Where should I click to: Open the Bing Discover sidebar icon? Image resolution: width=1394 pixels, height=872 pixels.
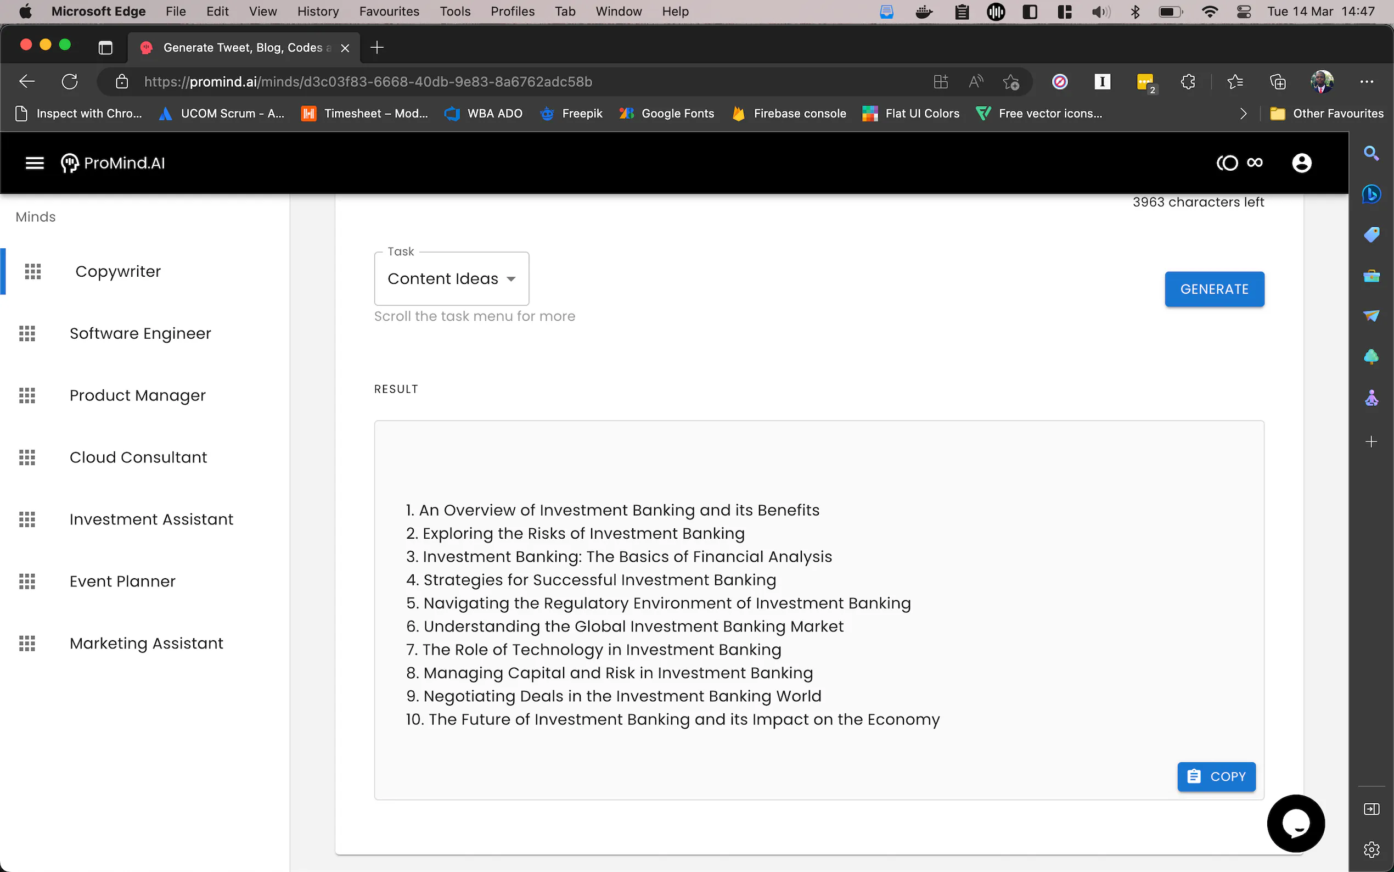tap(1371, 194)
